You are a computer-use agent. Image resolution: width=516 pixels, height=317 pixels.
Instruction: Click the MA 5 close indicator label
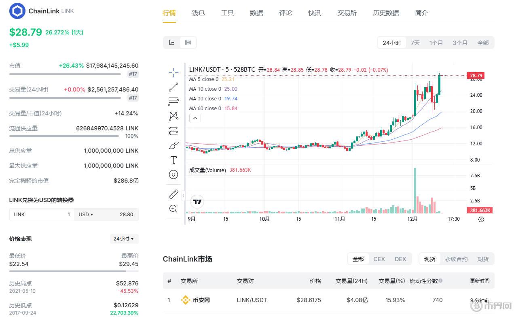[204, 79]
